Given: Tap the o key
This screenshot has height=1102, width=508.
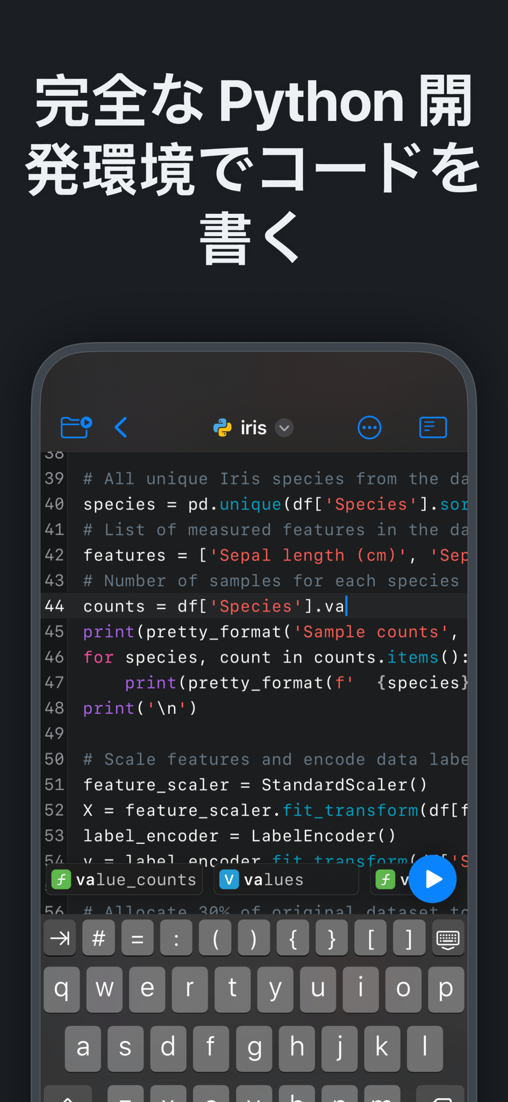Looking at the screenshot, I should coord(403,989).
